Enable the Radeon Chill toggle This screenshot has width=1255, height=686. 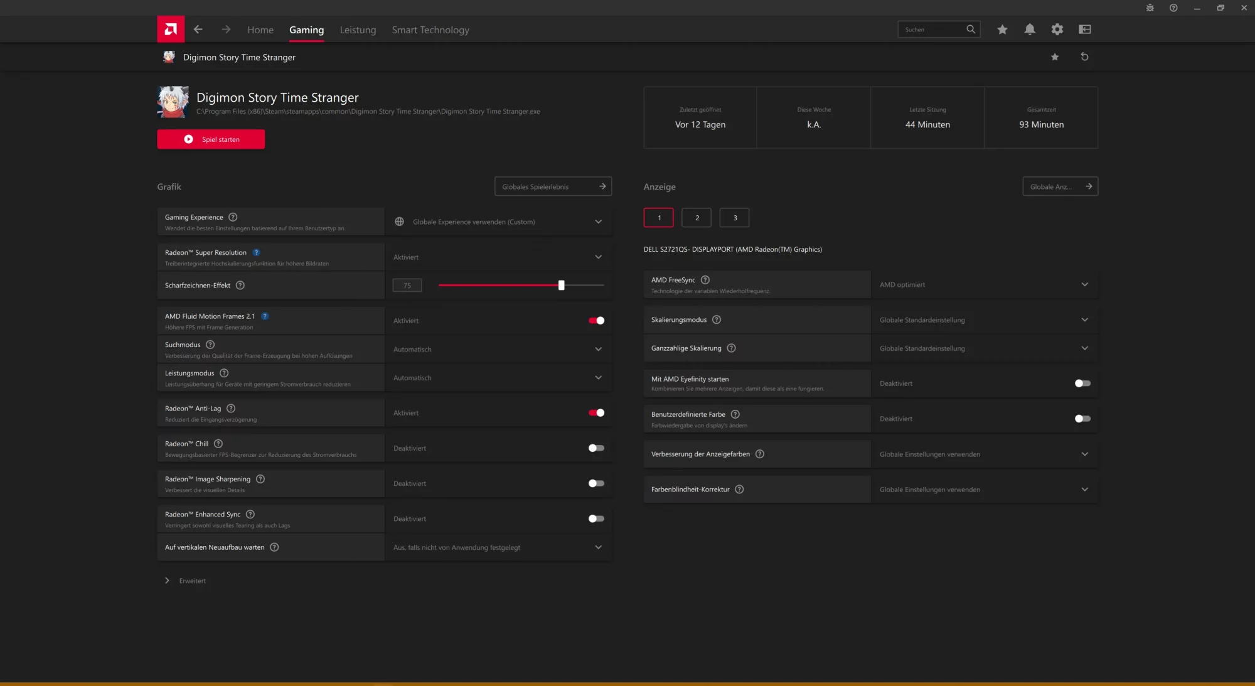click(x=596, y=448)
